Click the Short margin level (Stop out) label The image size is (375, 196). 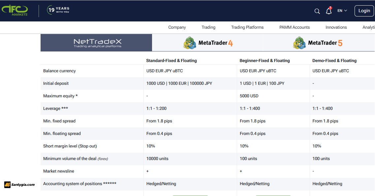tap(70, 146)
